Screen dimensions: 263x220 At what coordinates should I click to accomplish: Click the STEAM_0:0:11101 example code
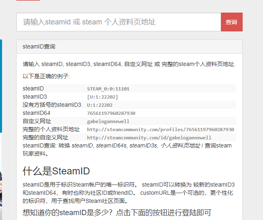pos(108,88)
